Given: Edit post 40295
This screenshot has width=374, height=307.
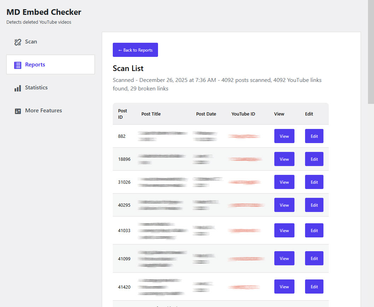Looking at the screenshot, I should [x=314, y=205].
